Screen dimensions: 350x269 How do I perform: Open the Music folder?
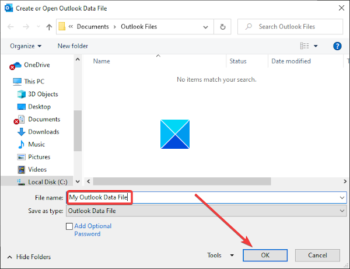(x=36, y=145)
